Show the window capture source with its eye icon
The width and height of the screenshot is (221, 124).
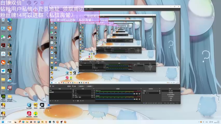point(92,94)
